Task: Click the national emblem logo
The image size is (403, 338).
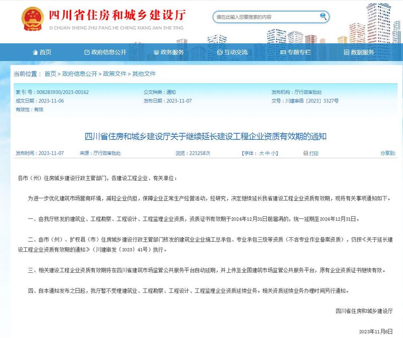Action: click(x=33, y=19)
